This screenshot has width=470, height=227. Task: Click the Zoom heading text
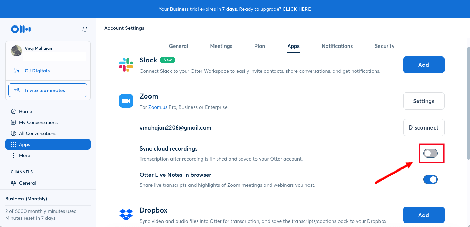tap(149, 96)
